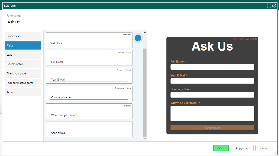This screenshot has width=279, height=156.
Task: Click the Cancel button
Action: (x=264, y=148)
